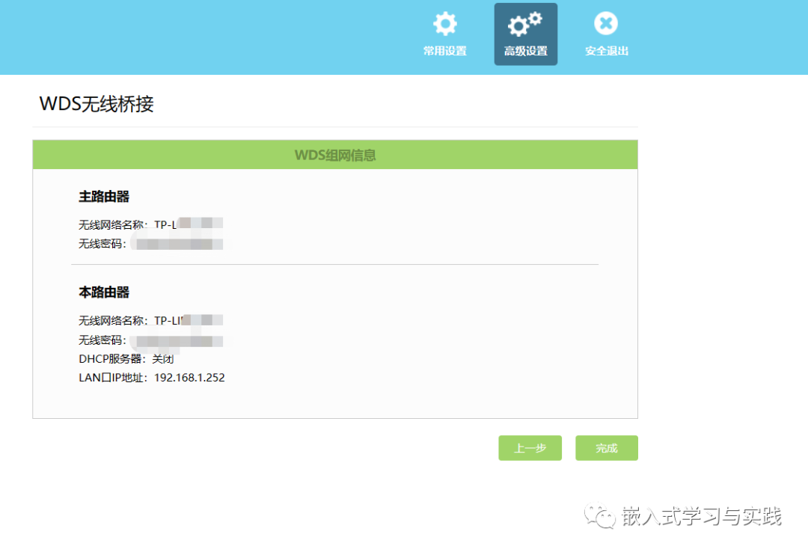Click the 本路由器 section heading

pyautogui.click(x=104, y=292)
